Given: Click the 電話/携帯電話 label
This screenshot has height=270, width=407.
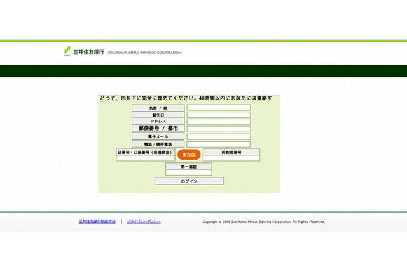Looking at the screenshot, I should 158,144.
